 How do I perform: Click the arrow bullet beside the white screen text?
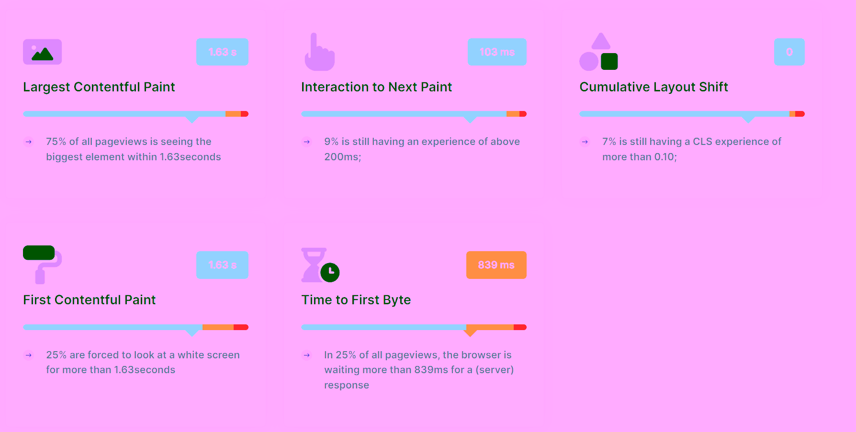point(29,355)
